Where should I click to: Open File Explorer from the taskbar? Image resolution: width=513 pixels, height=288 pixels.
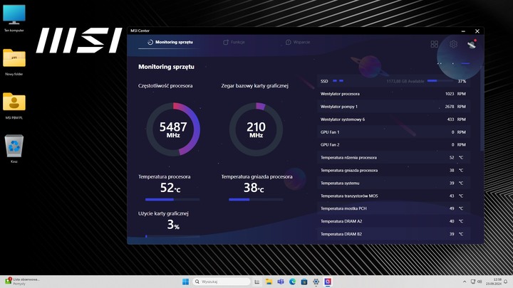[269, 282]
